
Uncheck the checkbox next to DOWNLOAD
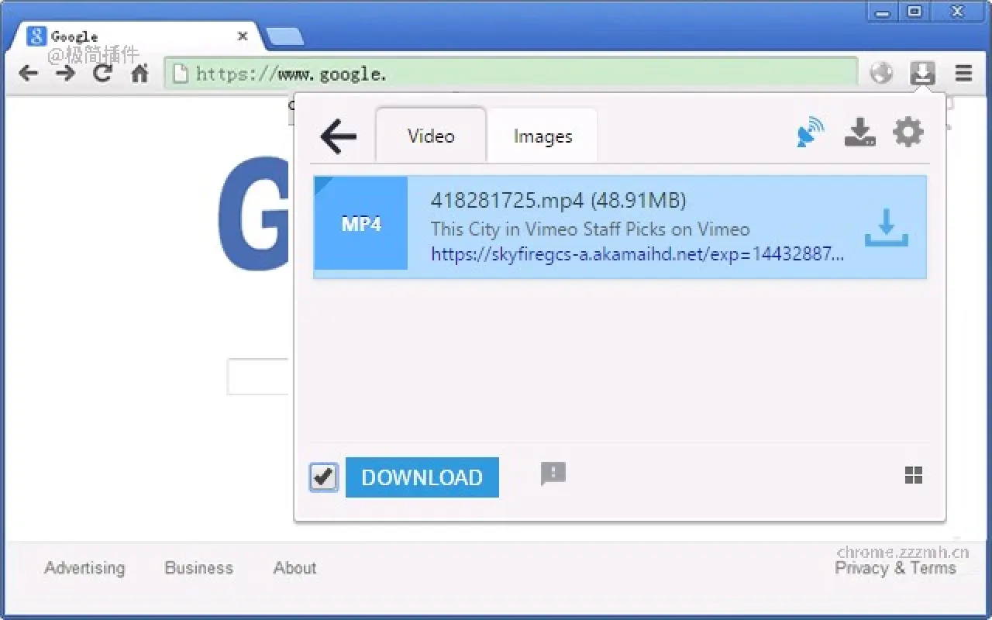point(323,477)
